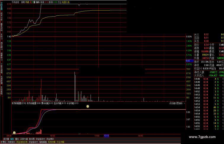Click the 涨幅 10.00% value
Screen dimensions: 224x144
pos(205,51)
